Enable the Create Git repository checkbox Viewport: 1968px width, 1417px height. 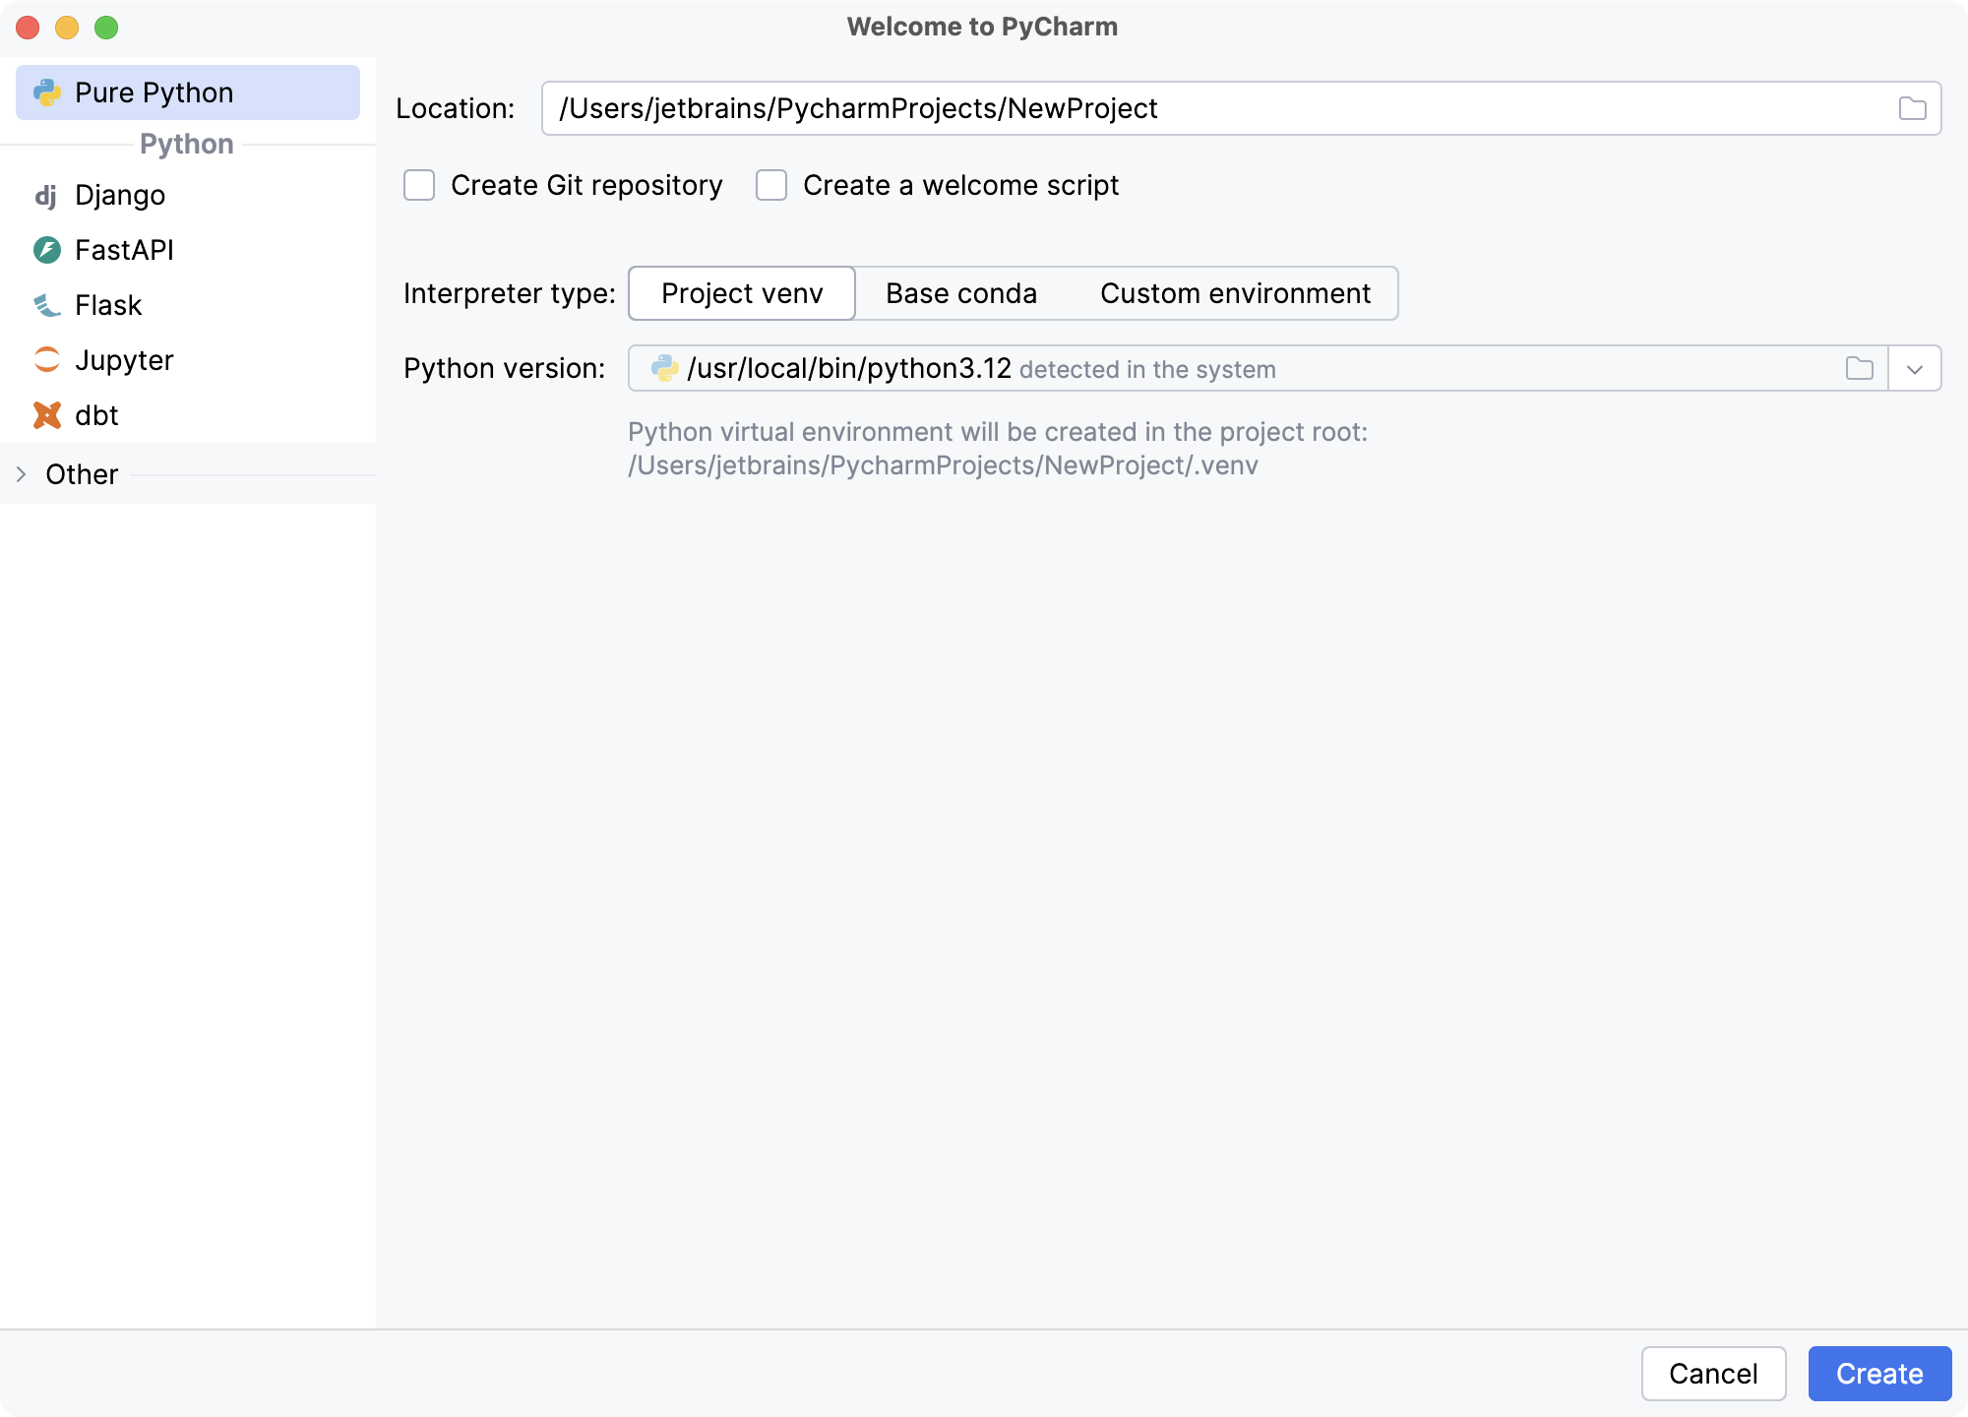(x=418, y=185)
